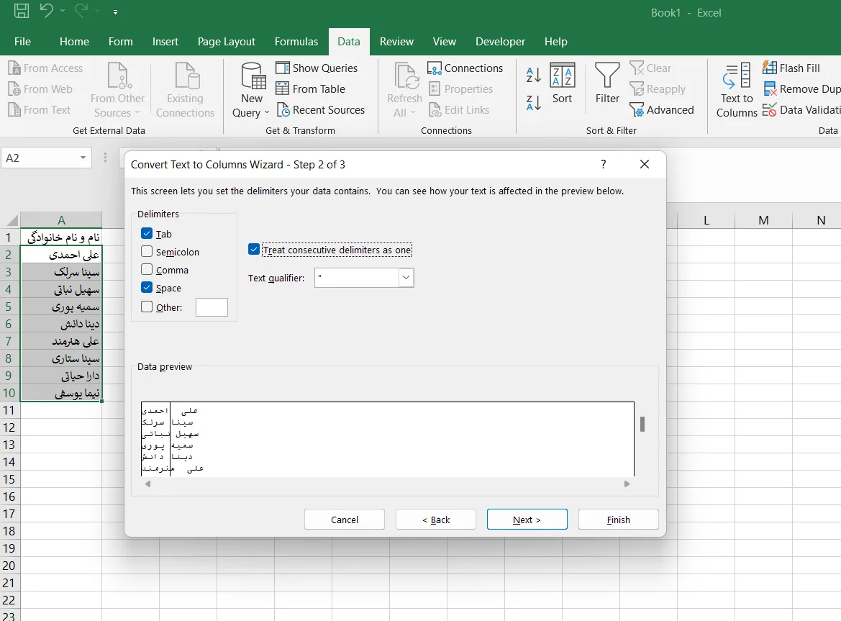Image resolution: width=841 pixels, height=621 pixels.
Task: Check the Other delimiter checkbox
Action: (147, 307)
